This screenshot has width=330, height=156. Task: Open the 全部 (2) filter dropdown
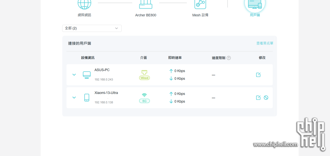[92, 28]
